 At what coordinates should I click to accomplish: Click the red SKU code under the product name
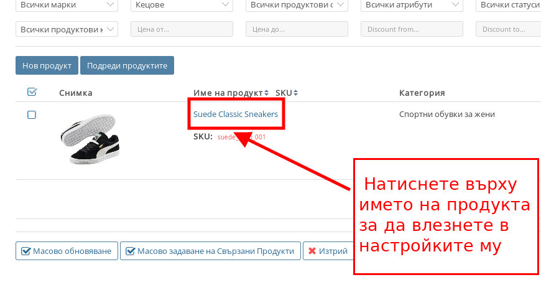(242, 137)
